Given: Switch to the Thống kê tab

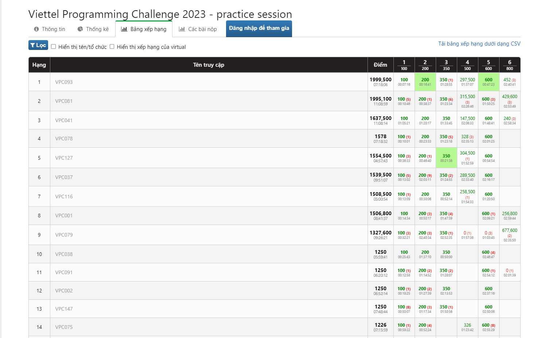Looking at the screenshot, I should [93, 29].
